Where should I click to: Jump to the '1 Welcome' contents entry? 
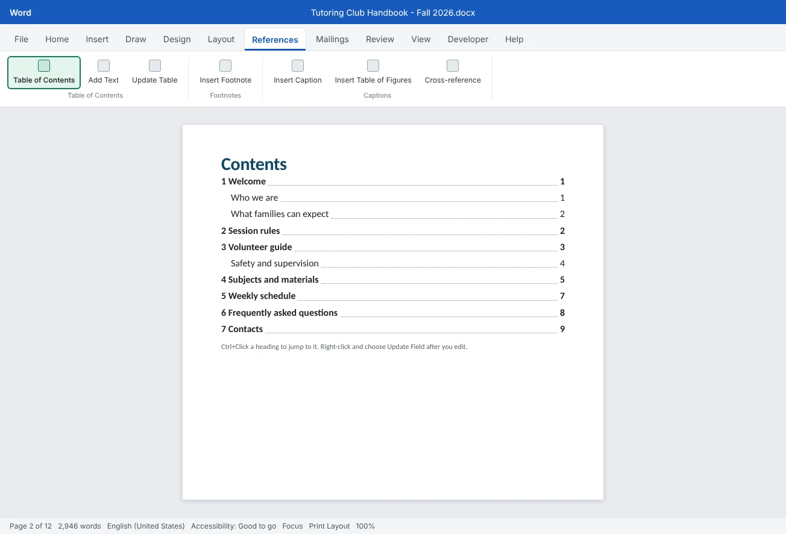(393, 181)
